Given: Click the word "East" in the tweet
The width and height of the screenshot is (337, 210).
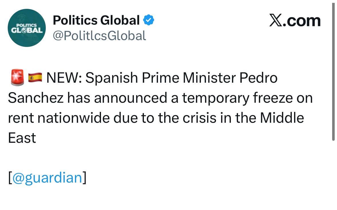Looking at the screenshot, I should 22,138.
